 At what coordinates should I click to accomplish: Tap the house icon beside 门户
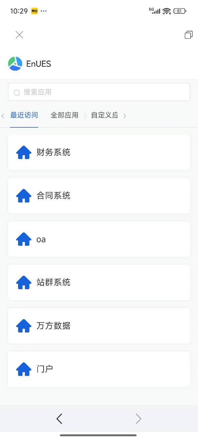point(24,369)
